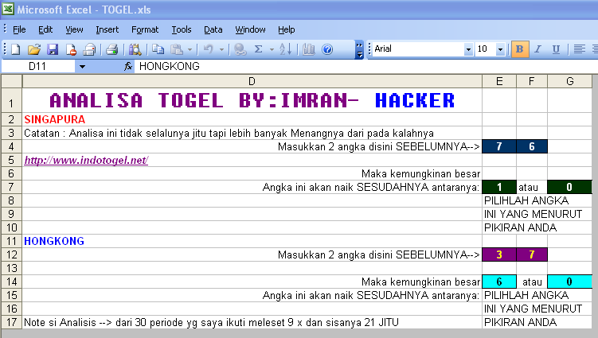Copy selection with the Copy icon

[x=158, y=49]
